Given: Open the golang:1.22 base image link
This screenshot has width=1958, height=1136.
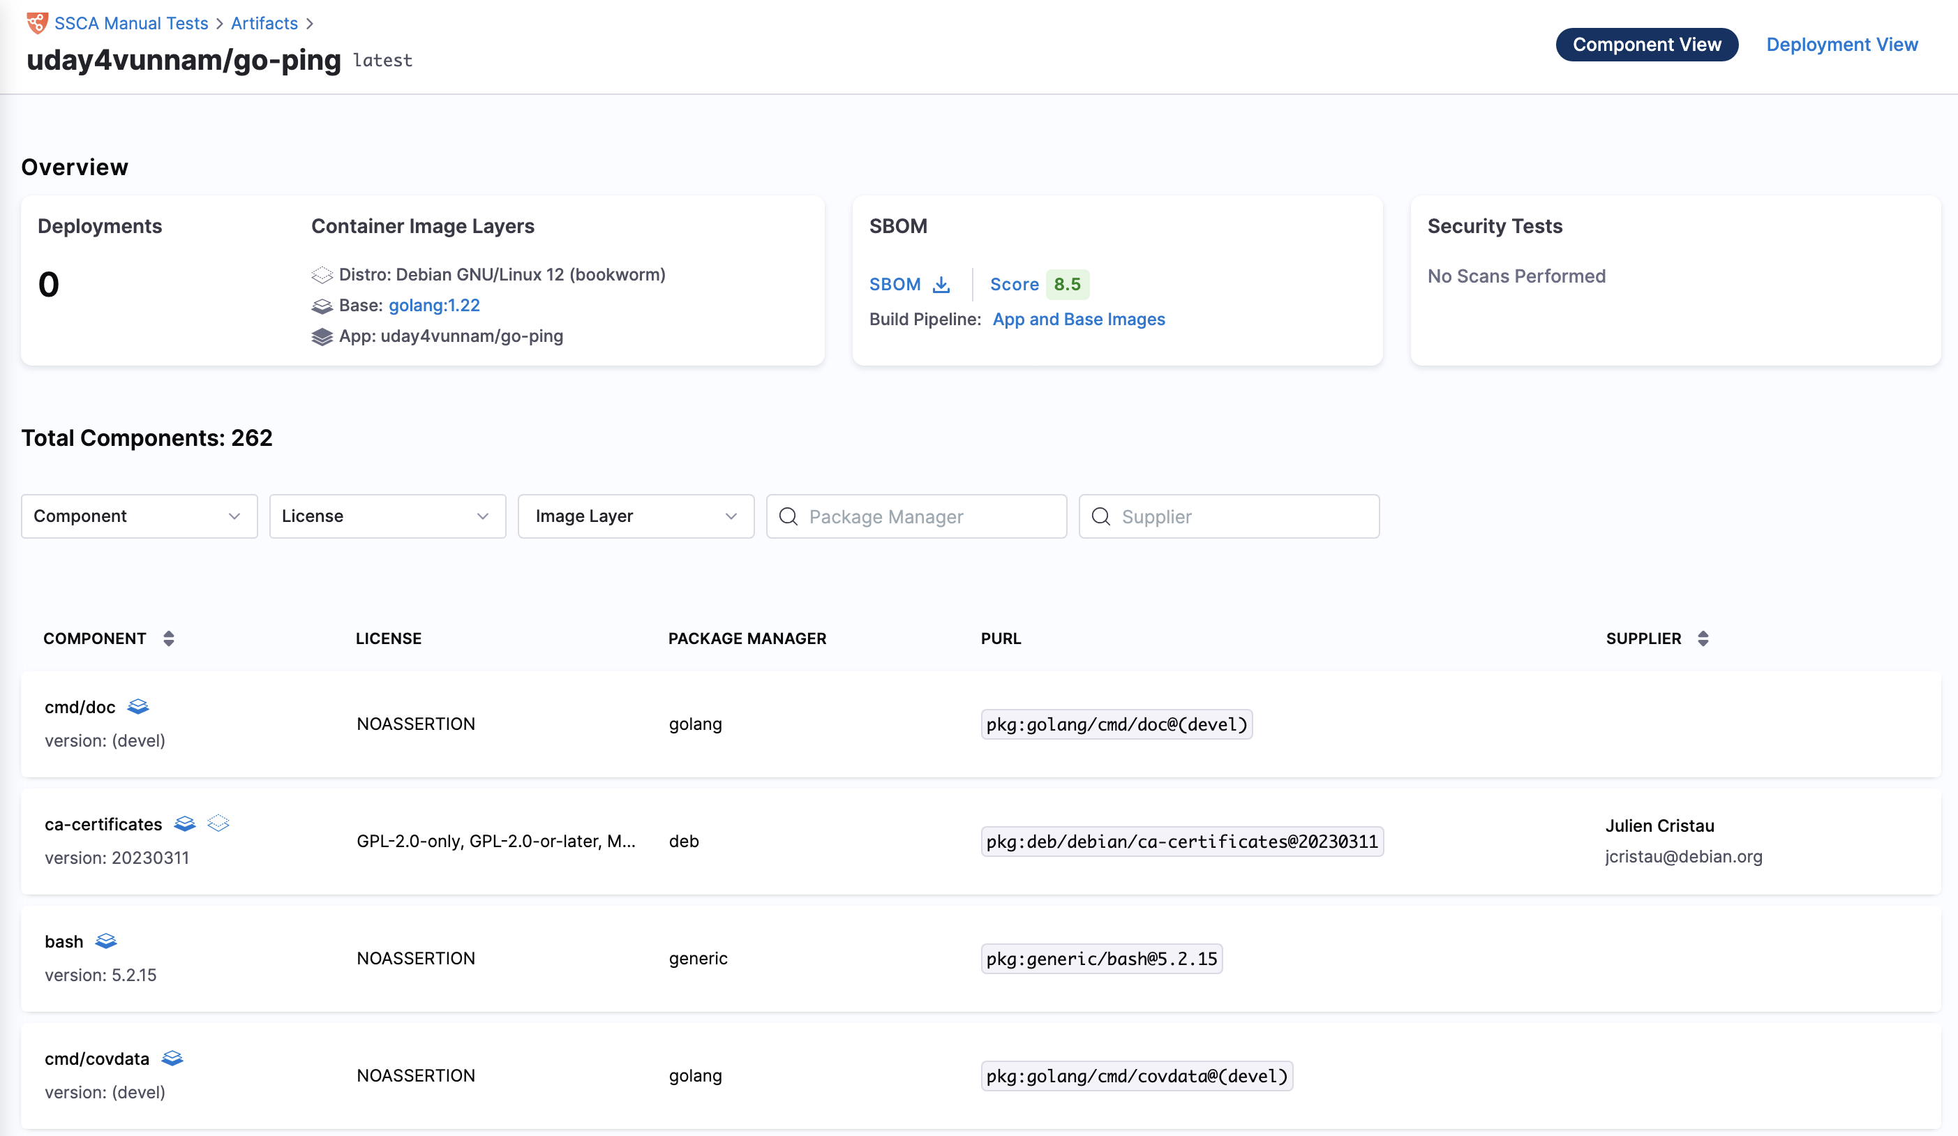Looking at the screenshot, I should pos(433,306).
